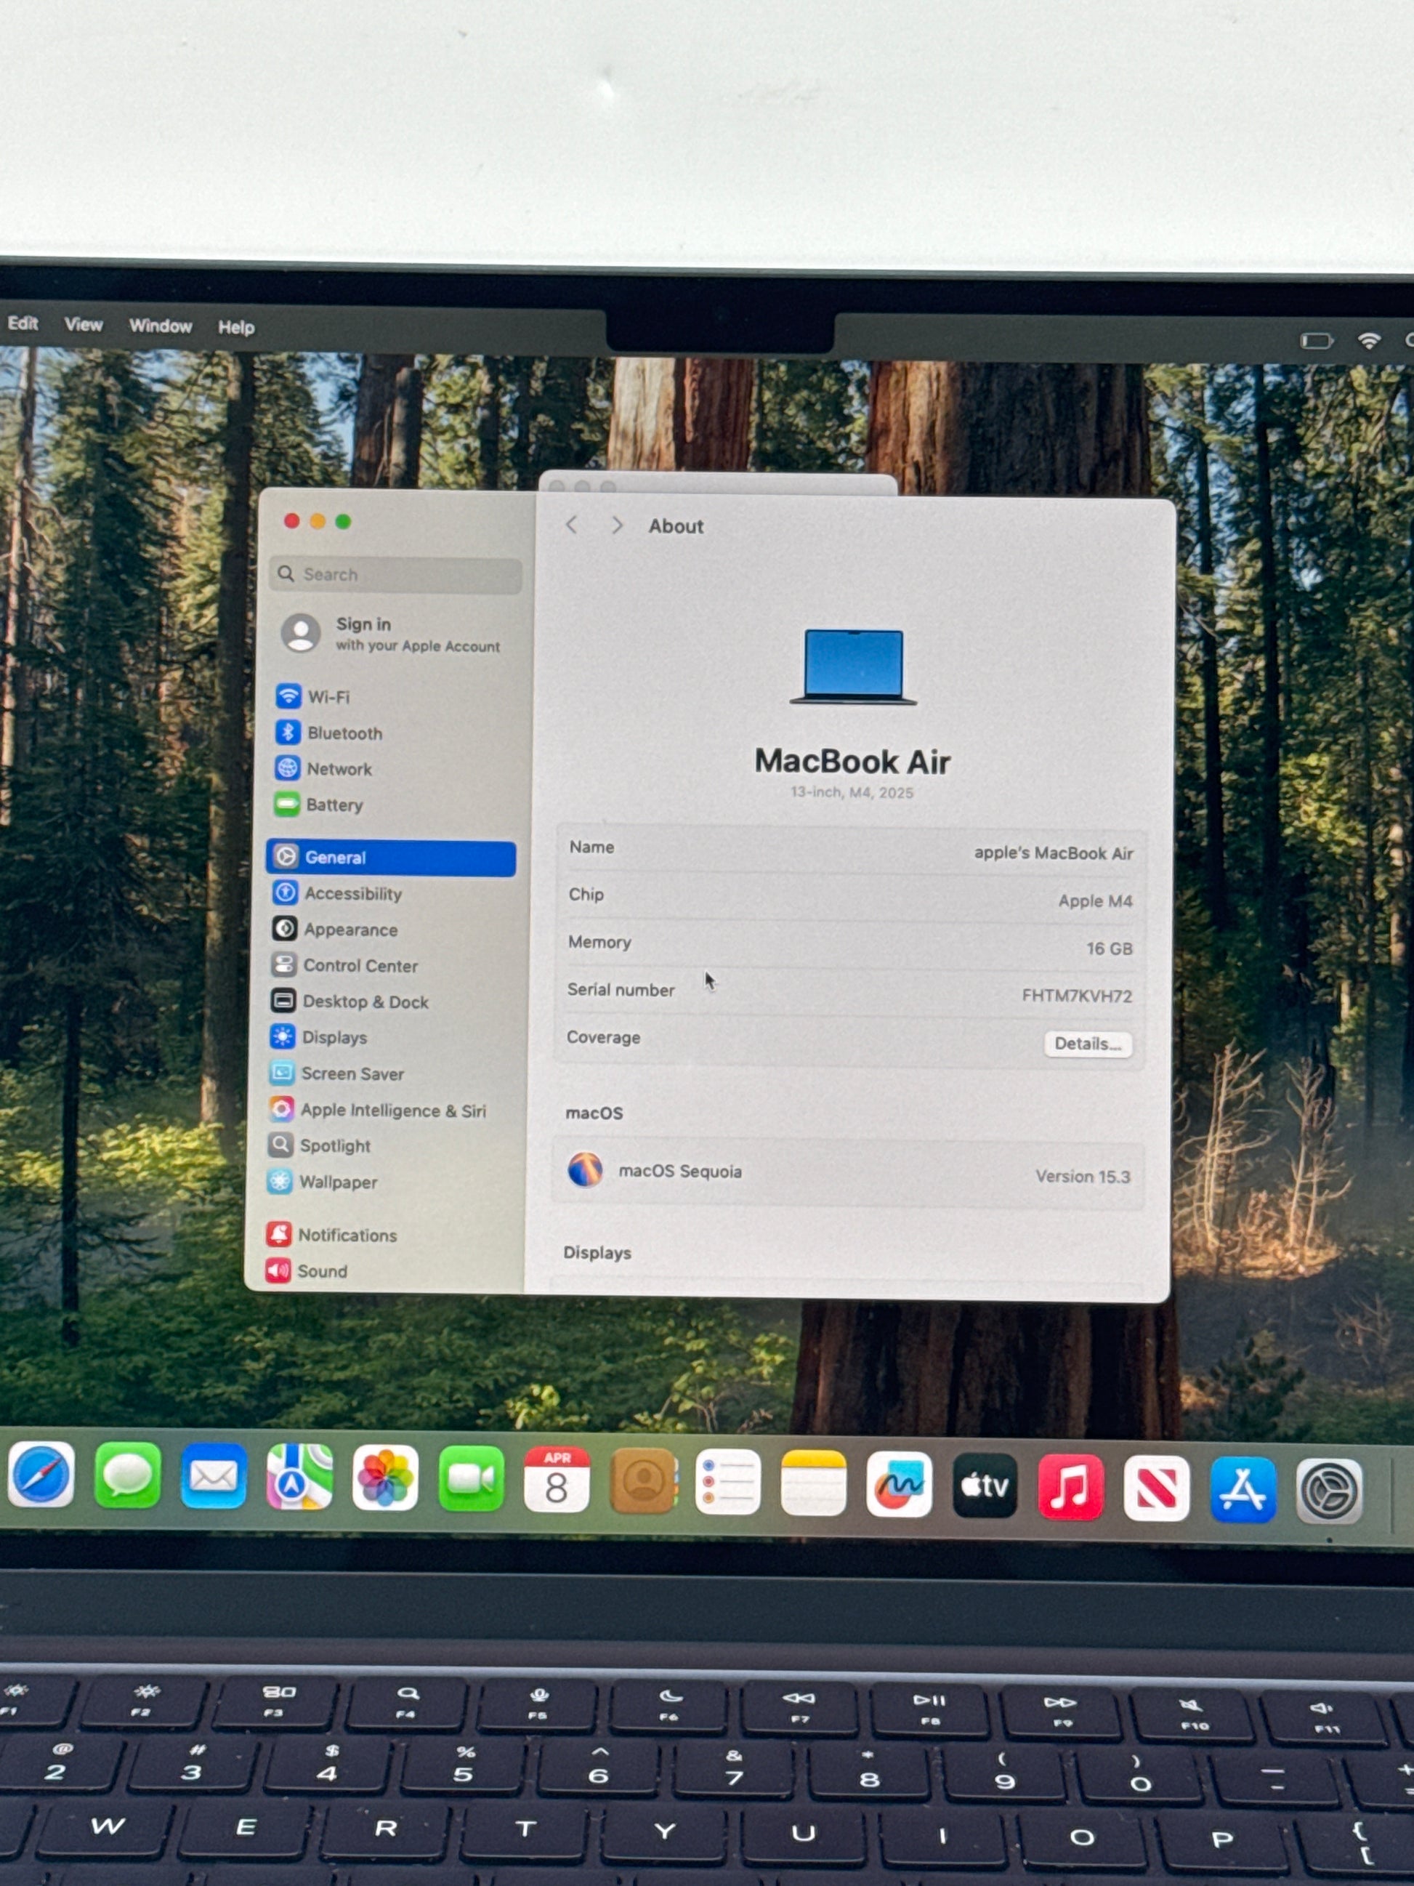The image size is (1414, 1886).
Task: Go back with left chevron
Action: pyautogui.click(x=572, y=525)
